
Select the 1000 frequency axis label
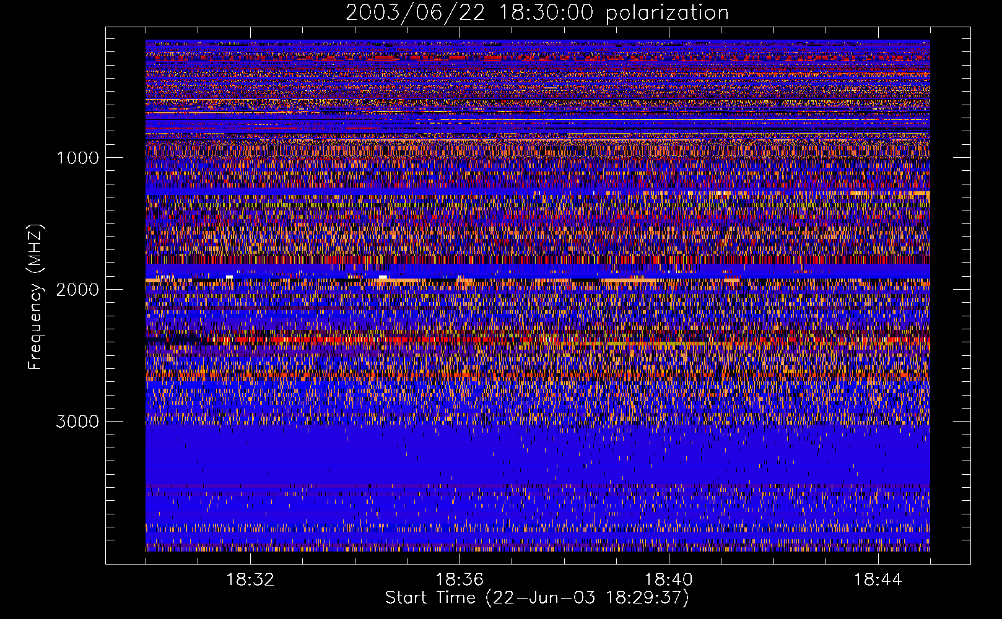77,158
